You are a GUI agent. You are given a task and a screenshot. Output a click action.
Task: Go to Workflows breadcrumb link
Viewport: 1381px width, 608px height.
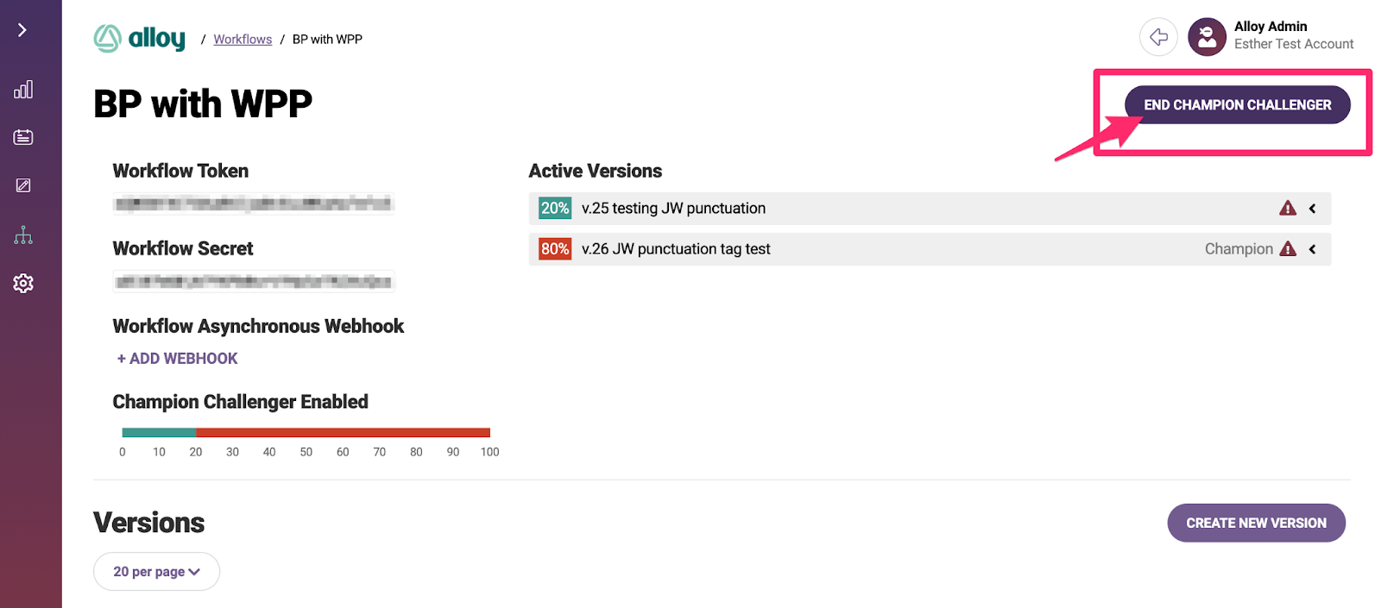coord(243,39)
